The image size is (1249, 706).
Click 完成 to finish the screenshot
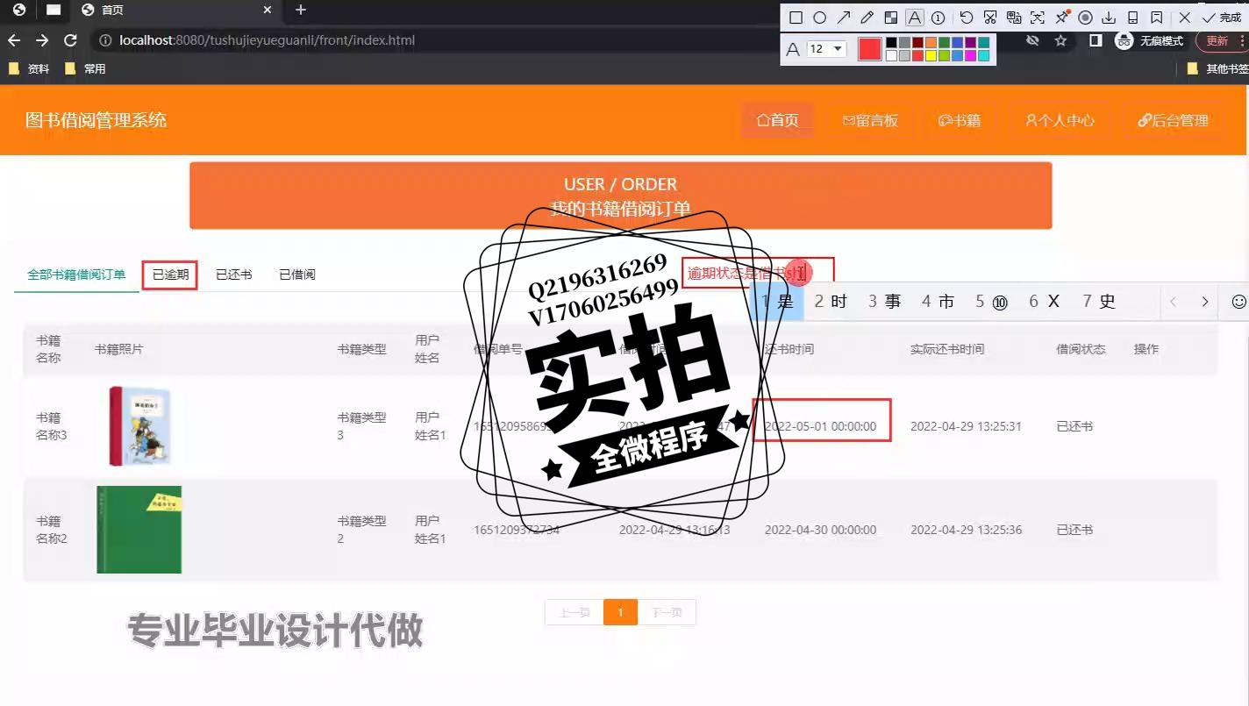pyautogui.click(x=1222, y=18)
